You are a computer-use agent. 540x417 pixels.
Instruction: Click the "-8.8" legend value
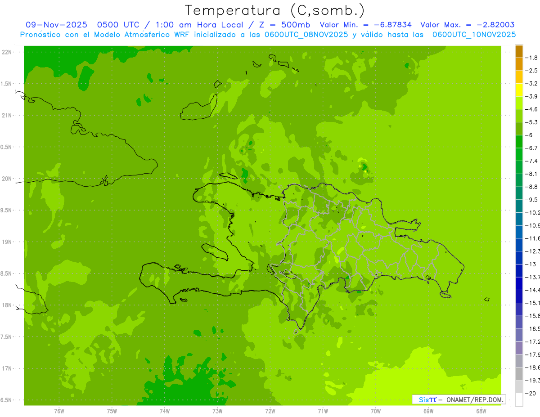[x=531, y=187]
